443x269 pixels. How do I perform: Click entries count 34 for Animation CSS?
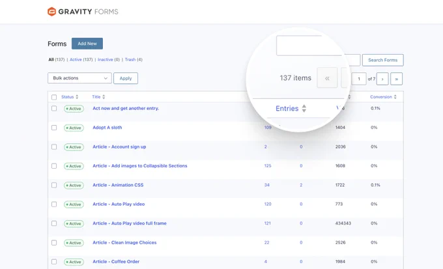[x=267, y=185]
